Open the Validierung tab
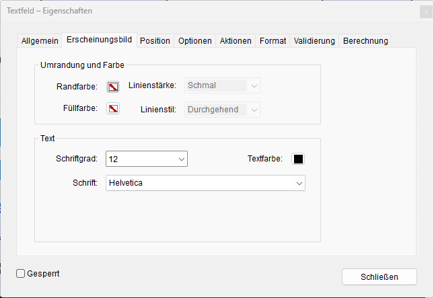 click(x=314, y=41)
